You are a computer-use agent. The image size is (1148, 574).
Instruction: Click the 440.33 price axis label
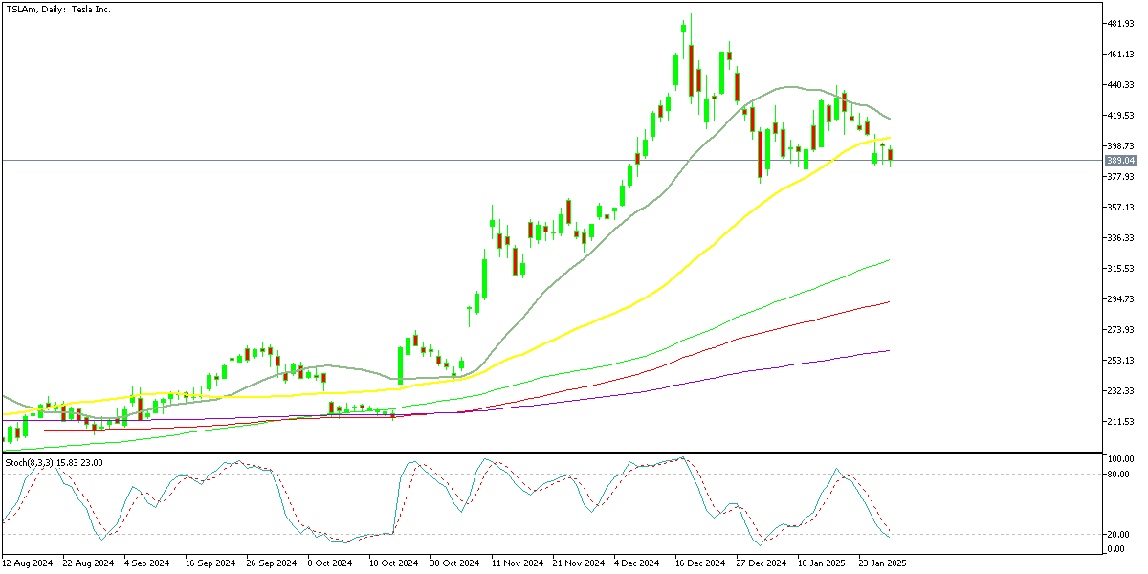(x=1119, y=84)
